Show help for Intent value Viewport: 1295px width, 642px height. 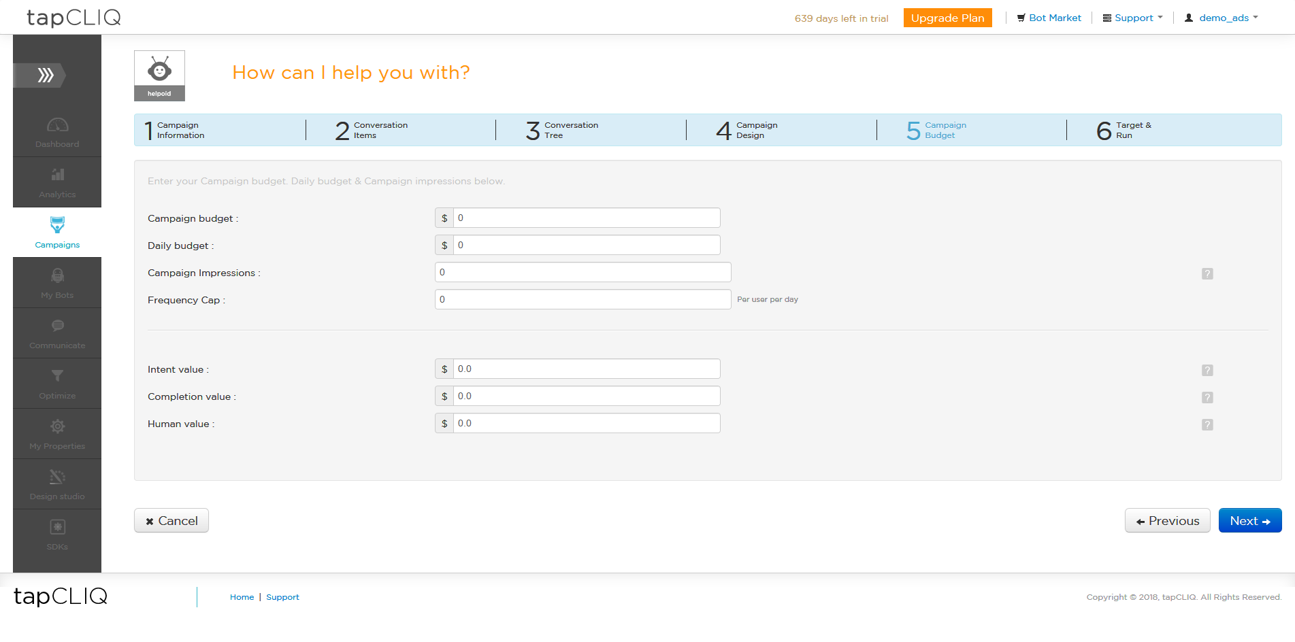coord(1207,370)
